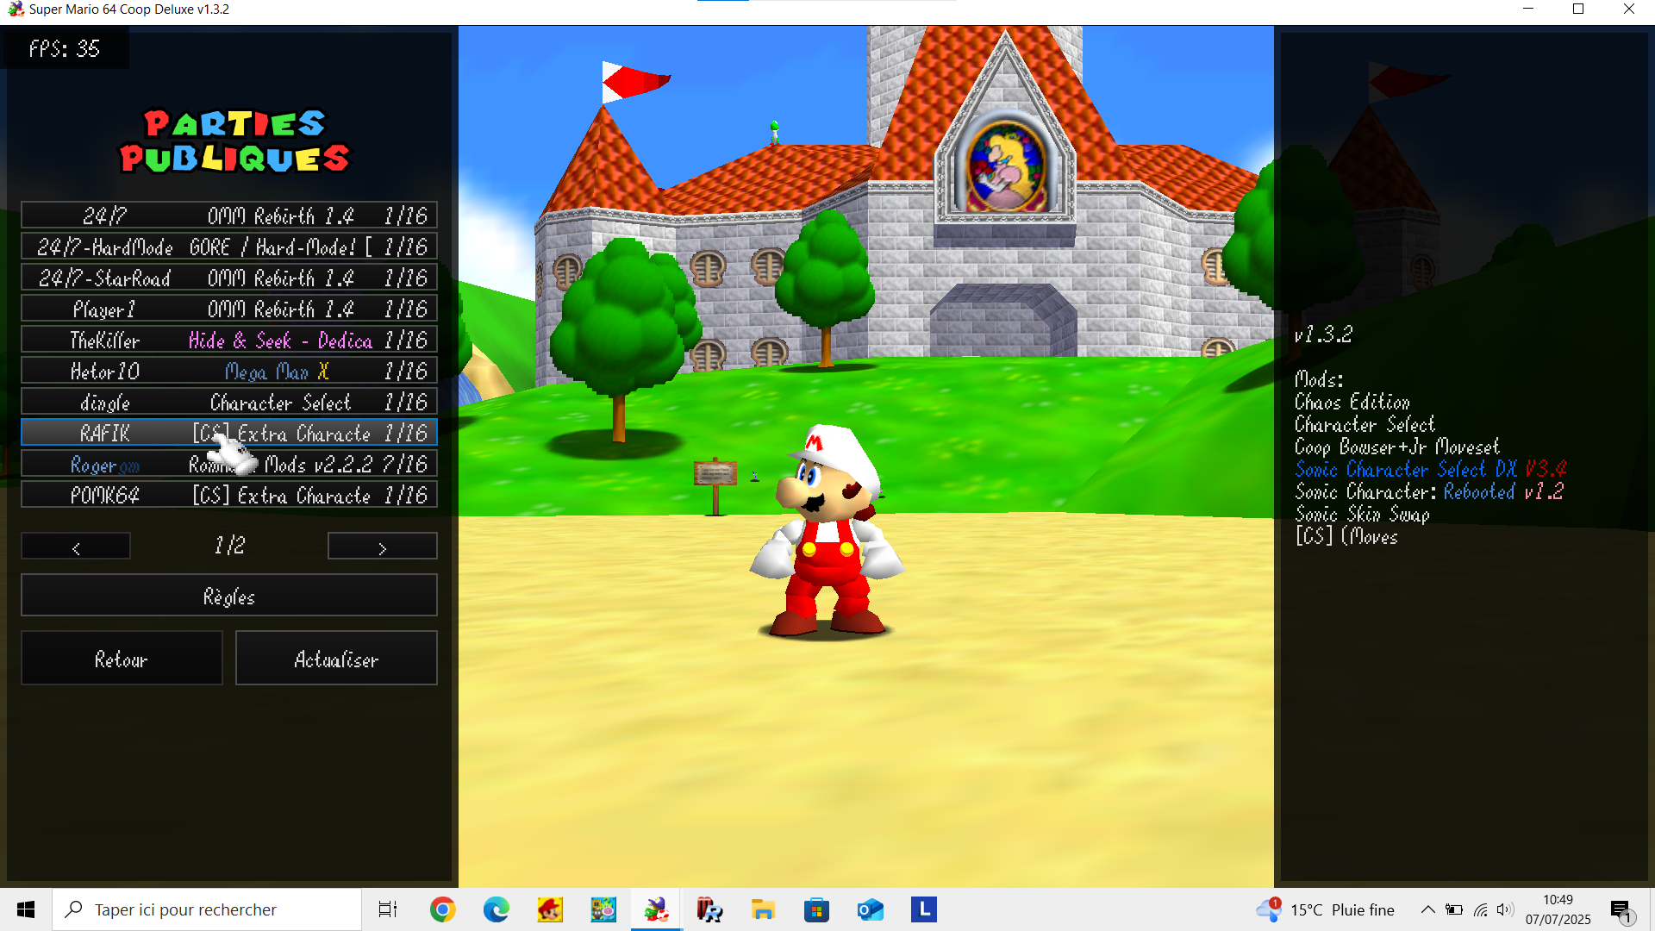1655x931 pixels.
Task: Click the Sonic Character: Rebooted v1.2 entry
Action: point(1429,491)
